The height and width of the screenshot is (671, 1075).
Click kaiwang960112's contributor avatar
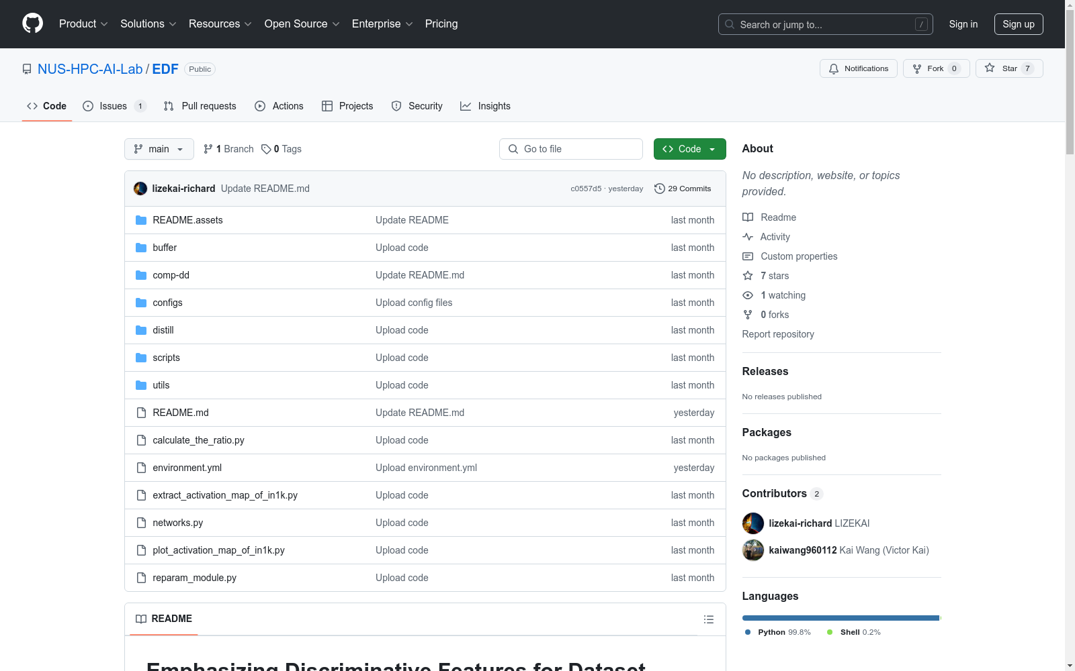[752, 550]
